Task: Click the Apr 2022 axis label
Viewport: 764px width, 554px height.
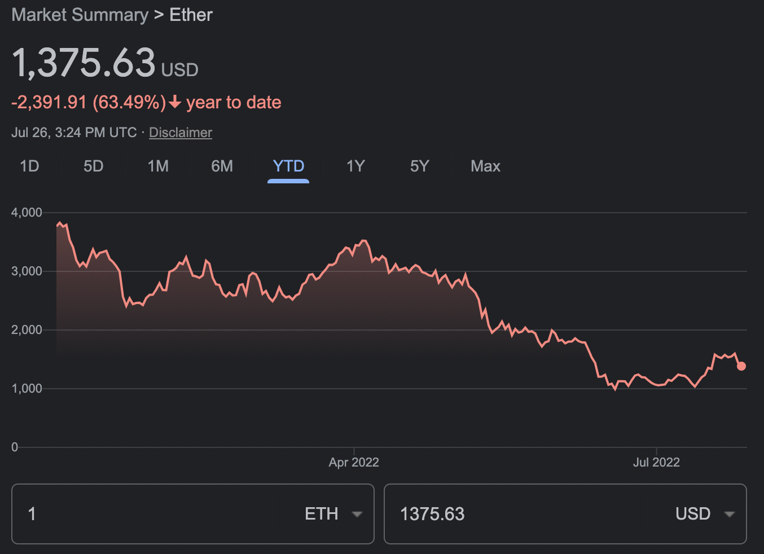Action: [x=354, y=463]
